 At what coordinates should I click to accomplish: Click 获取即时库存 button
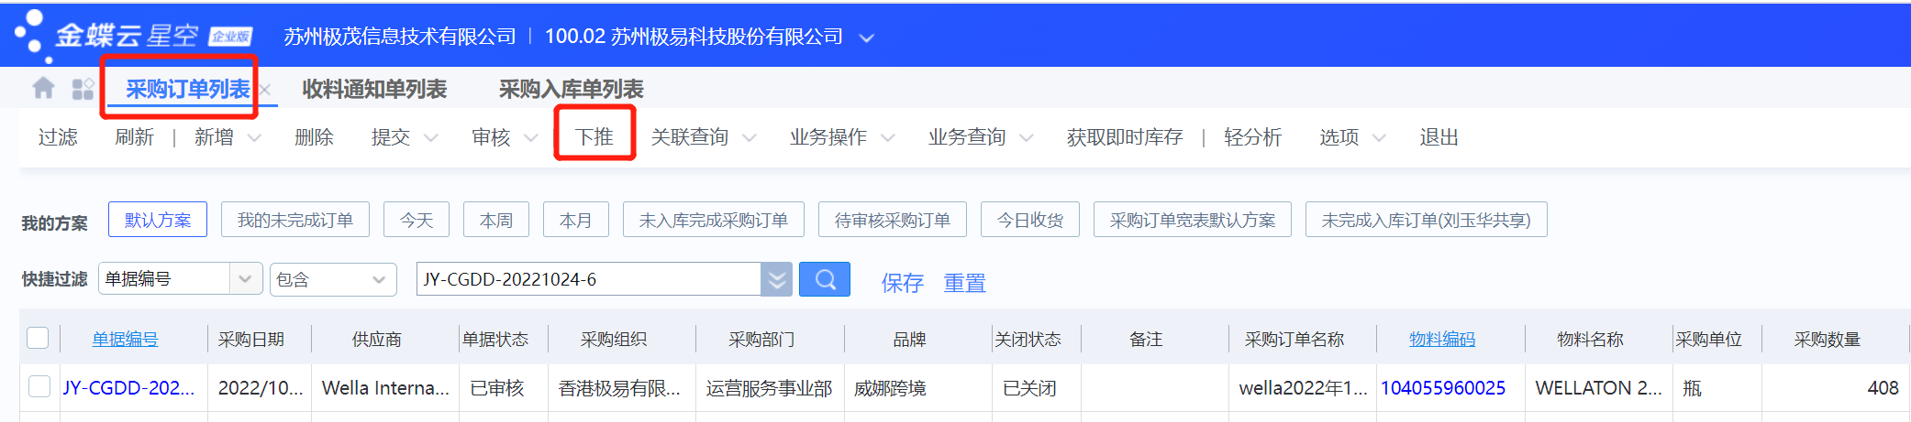[1125, 137]
